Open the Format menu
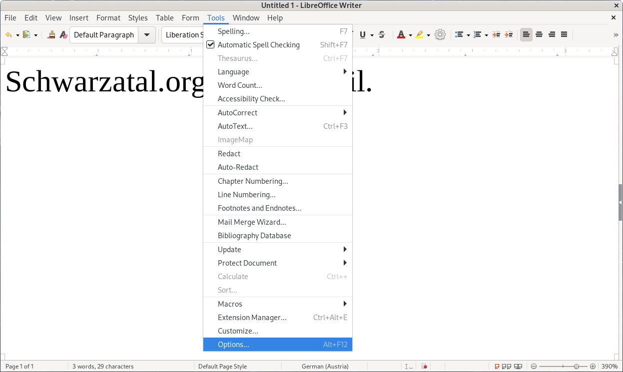The height and width of the screenshot is (372, 623). (108, 18)
